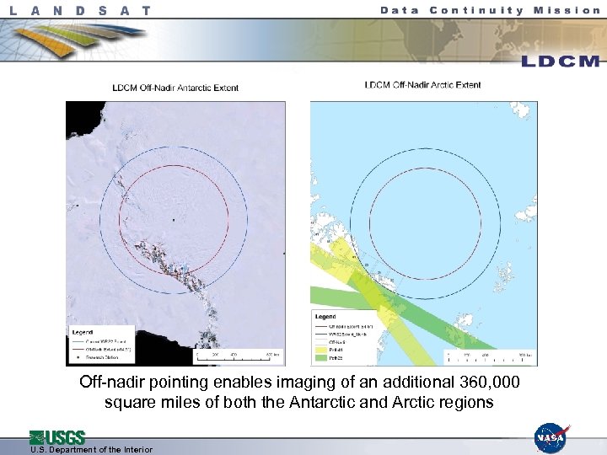Click "square miles of both the Antarctic" caption line
Viewport: 607px width, 455px height.
point(298,403)
